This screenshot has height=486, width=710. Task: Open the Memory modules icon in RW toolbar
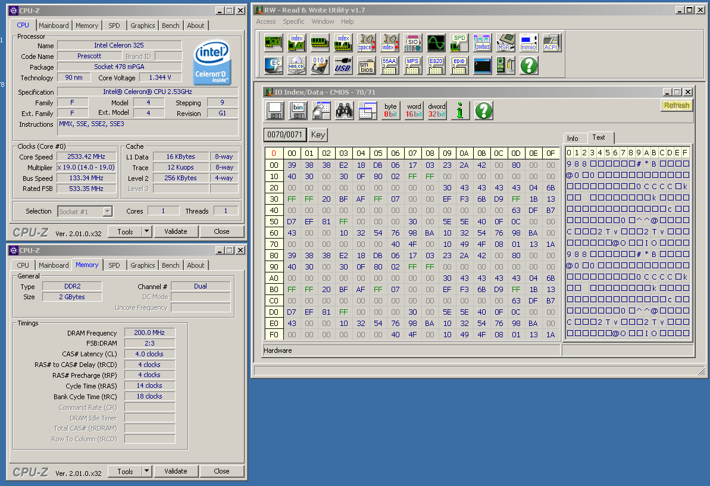pos(320,43)
